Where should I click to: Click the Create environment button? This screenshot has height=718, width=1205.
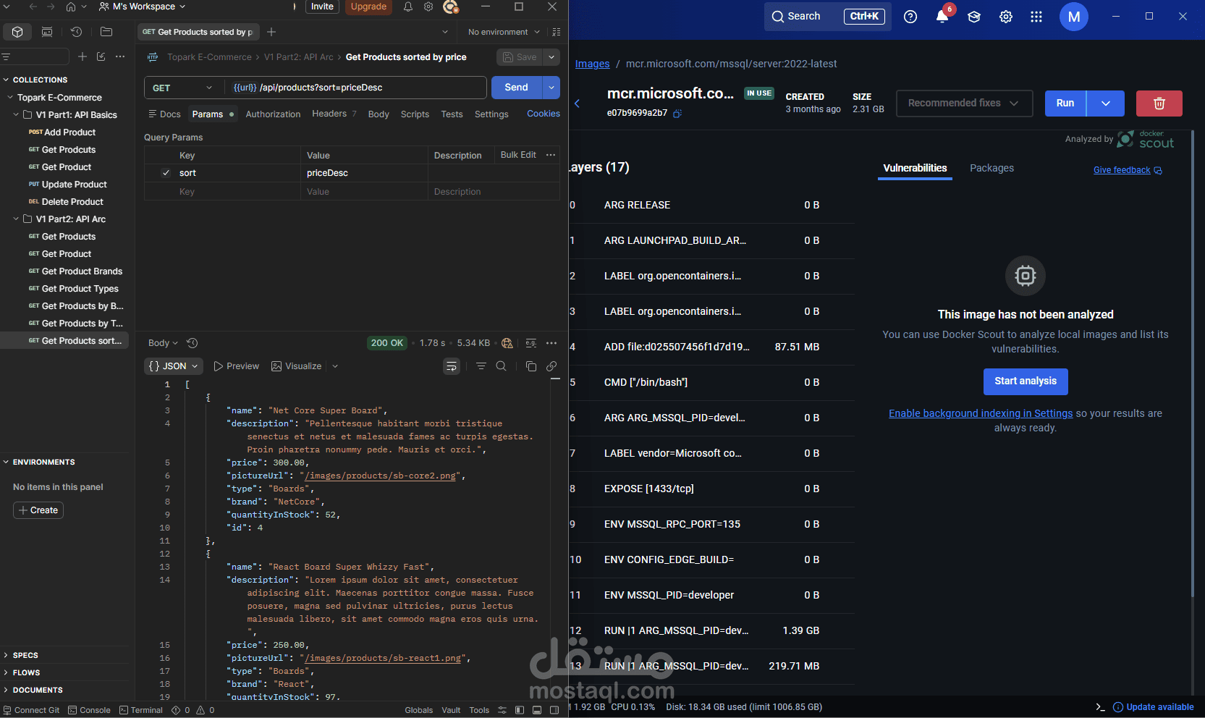tap(38, 510)
